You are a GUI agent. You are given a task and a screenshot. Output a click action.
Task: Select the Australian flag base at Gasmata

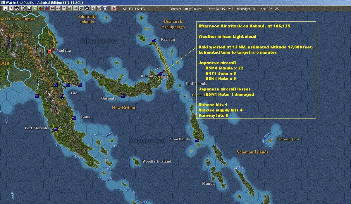tap(123, 96)
